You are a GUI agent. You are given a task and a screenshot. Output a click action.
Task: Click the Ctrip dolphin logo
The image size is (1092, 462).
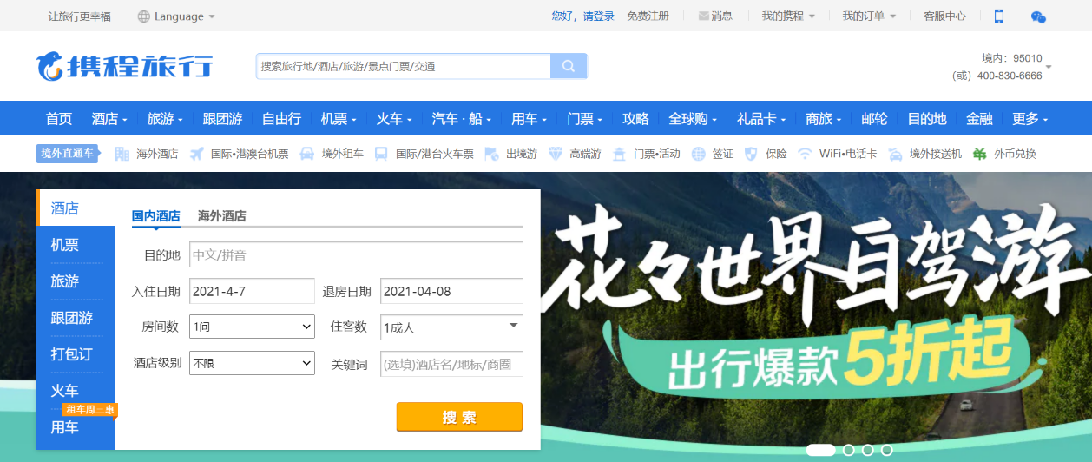tap(124, 67)
